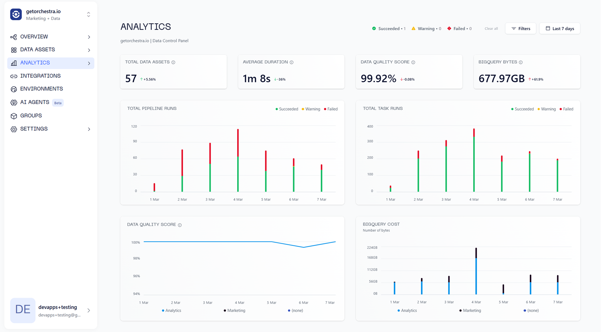Click the Environments icon in sidebar
Image resolution: width=604 pixels, height=332 pixels.
(14, 89)
